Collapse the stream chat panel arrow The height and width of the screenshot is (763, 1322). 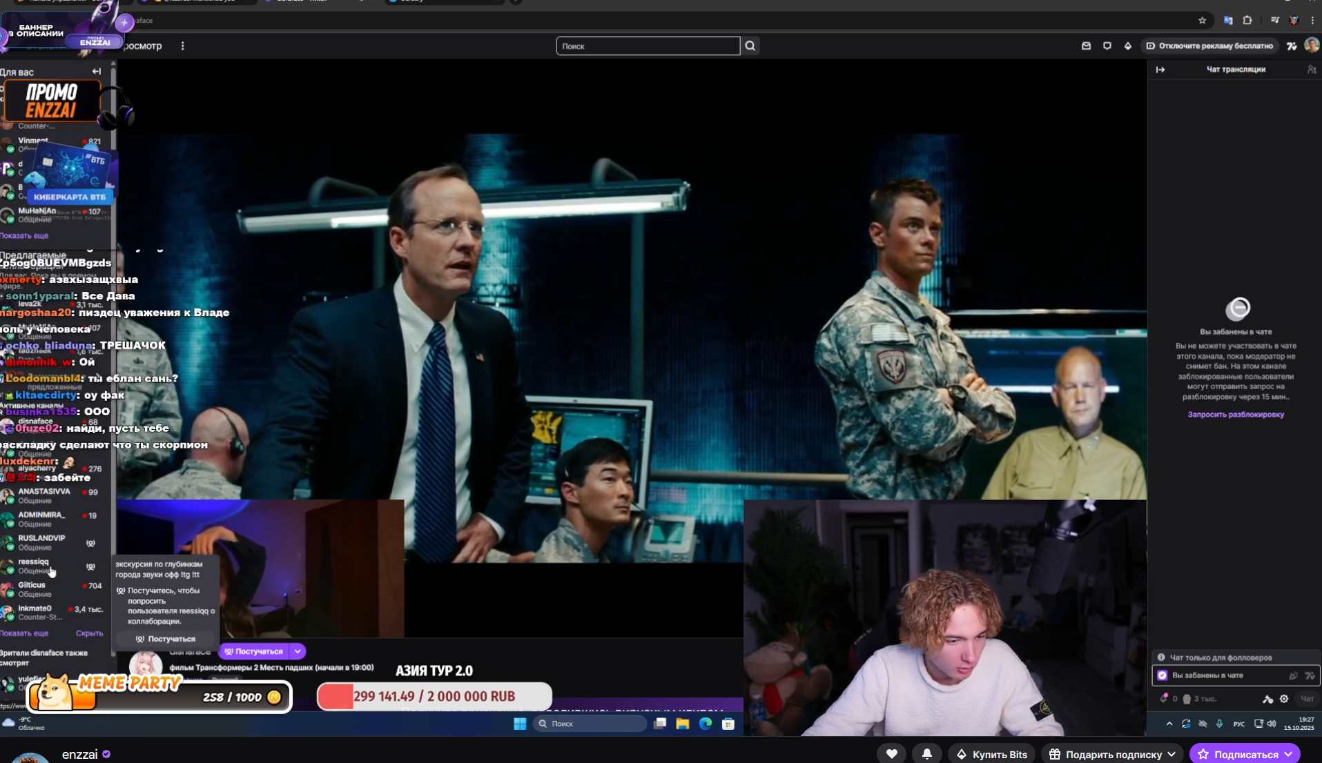coord(1160,70)
